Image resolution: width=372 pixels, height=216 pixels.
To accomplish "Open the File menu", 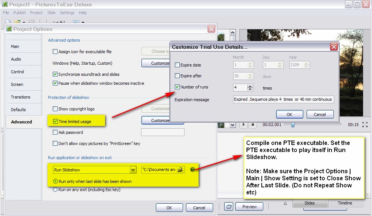I will point(6,13).
